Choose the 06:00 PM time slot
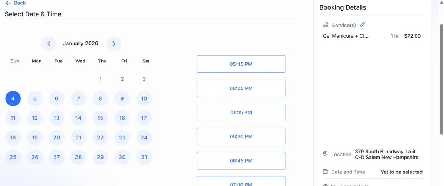Viewport: 444px width, 186px height. pos(241,88)
